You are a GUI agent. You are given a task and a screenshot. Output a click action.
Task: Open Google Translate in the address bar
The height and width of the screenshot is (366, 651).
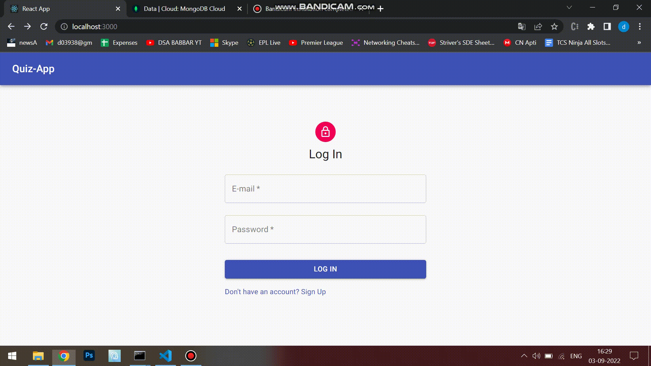click(x=521, y=26)
